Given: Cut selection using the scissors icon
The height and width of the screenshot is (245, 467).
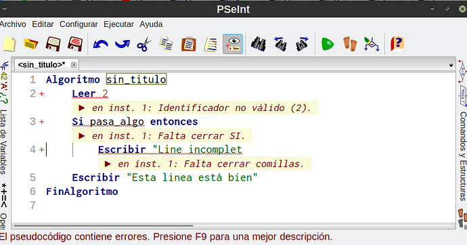Looking at the screenshot, I should click(144, 45).
